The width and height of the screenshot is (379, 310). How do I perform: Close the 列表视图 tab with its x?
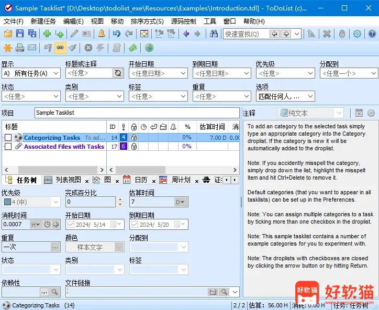click(87, 181)
